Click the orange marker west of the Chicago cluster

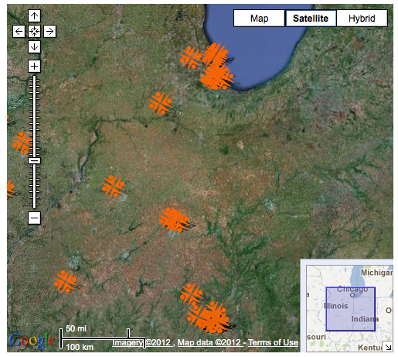pyautogui.click(x=191, y=57)
